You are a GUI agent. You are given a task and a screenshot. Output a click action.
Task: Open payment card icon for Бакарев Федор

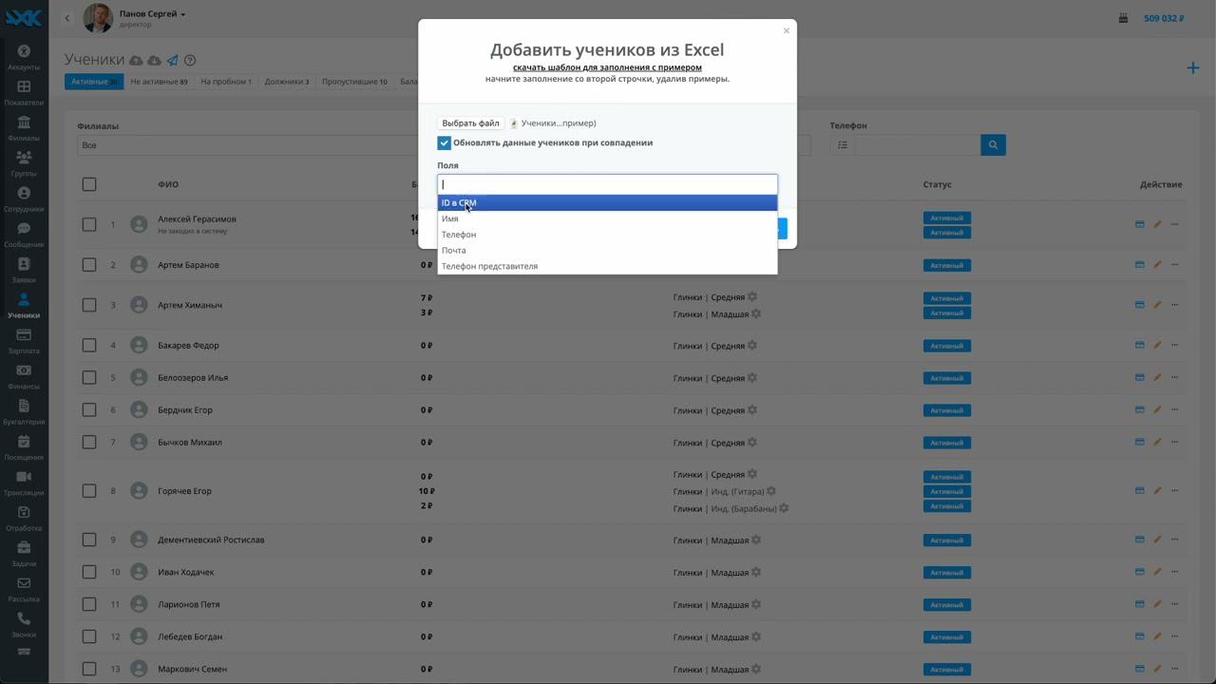(x=1140, y=346)
